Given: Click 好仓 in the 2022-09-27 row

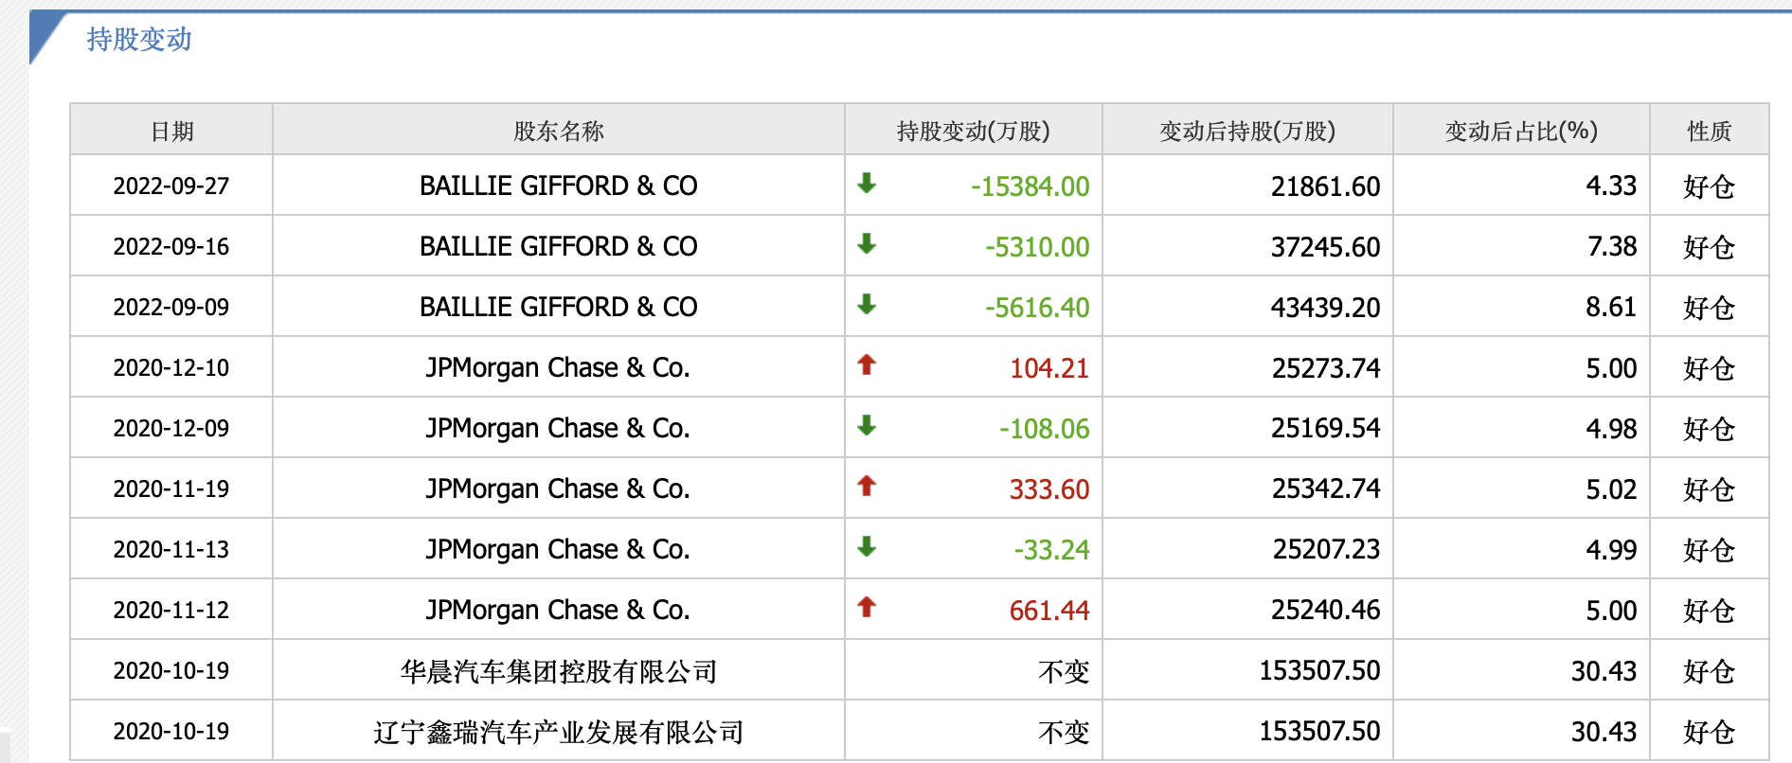Looking at the screenshot, I should click(1709, 186).
